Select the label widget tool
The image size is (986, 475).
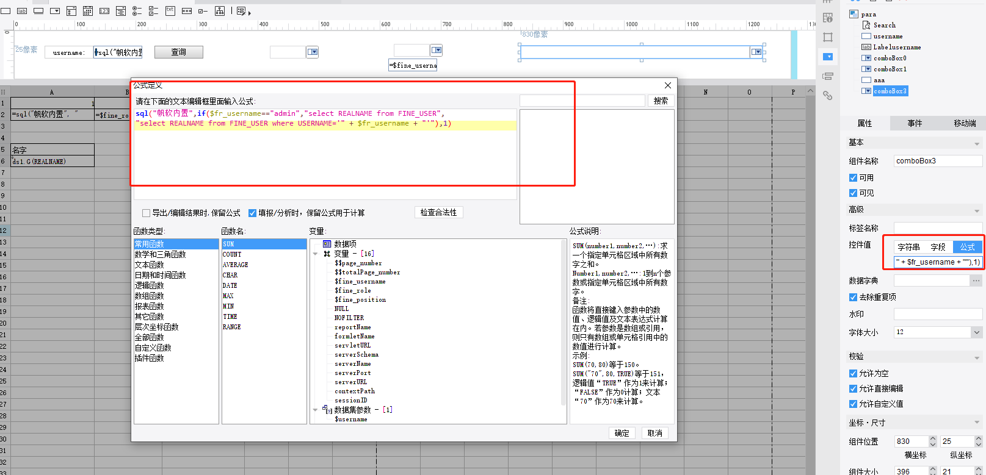tap(22, 11)
